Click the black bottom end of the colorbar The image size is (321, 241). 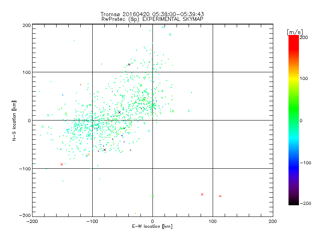pos(294,202)
